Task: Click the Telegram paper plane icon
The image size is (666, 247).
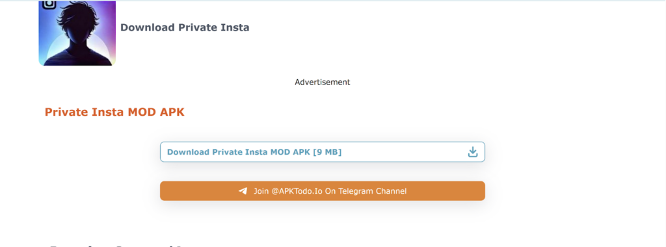Action: click(x=243, y=191)
